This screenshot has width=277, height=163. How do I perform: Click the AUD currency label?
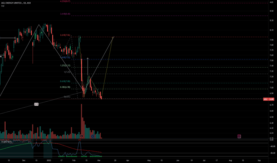(271, 2)
